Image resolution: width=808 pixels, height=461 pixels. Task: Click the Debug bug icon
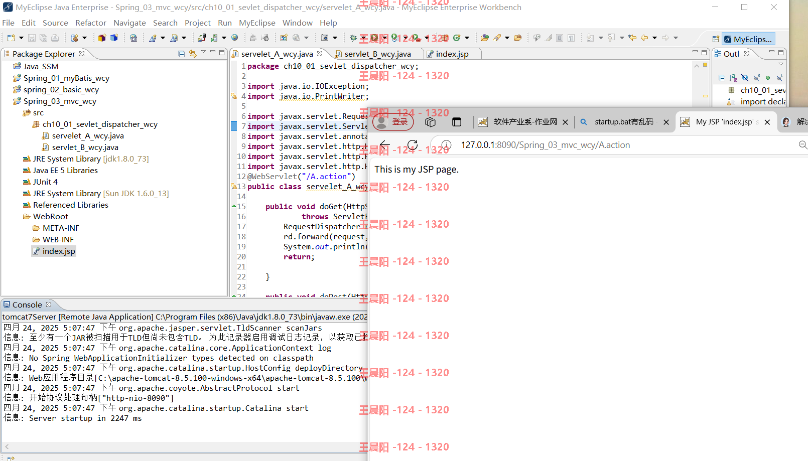[353, 38]
